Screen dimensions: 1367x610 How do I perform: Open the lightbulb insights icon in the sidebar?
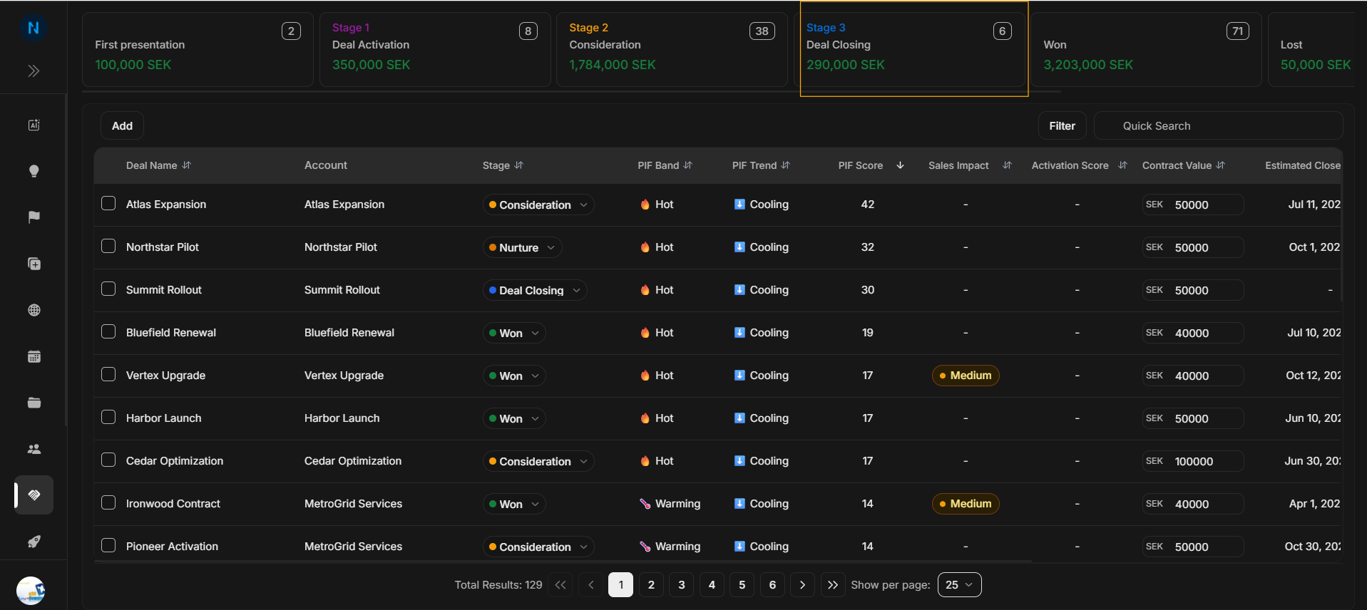coord(34,171)
